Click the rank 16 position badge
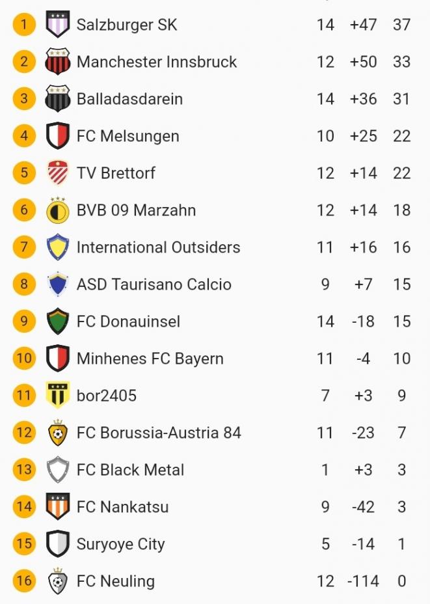 [24, 581]
